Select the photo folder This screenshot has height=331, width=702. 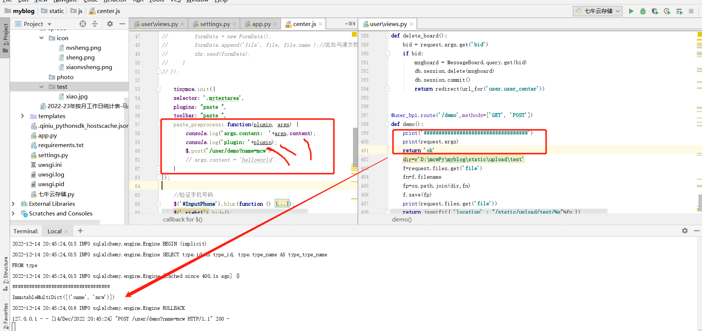click(65, 77)
